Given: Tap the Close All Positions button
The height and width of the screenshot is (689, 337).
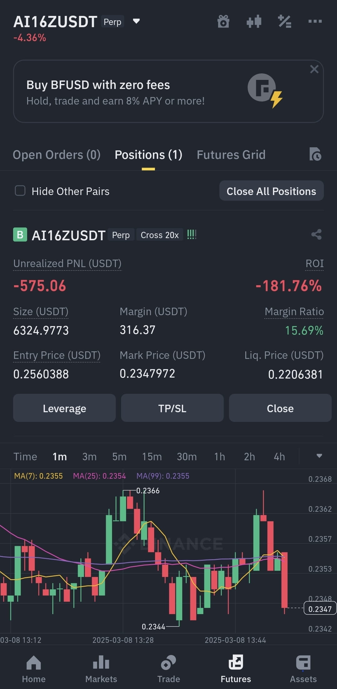Looking at the screenshot, I should pyautogui.click(x=271, y=191).
